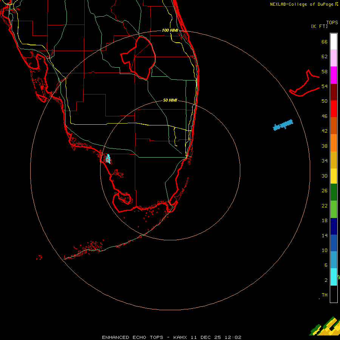Click the legend value "46"
340x340 pixels.
325,116
